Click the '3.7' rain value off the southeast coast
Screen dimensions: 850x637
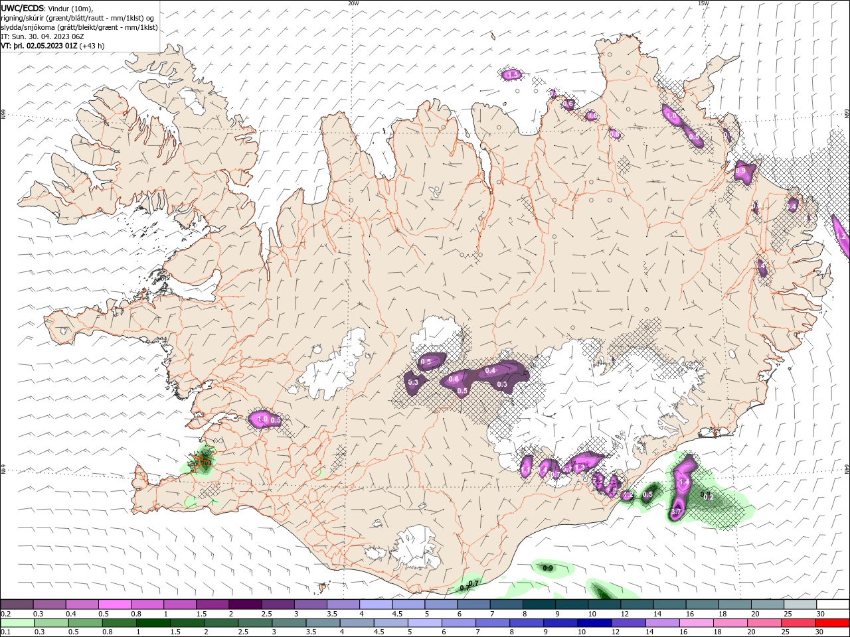pyautogui.click(x=676, y=512)
